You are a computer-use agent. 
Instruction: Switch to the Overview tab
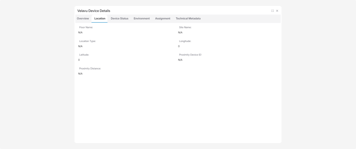point(83,19)
